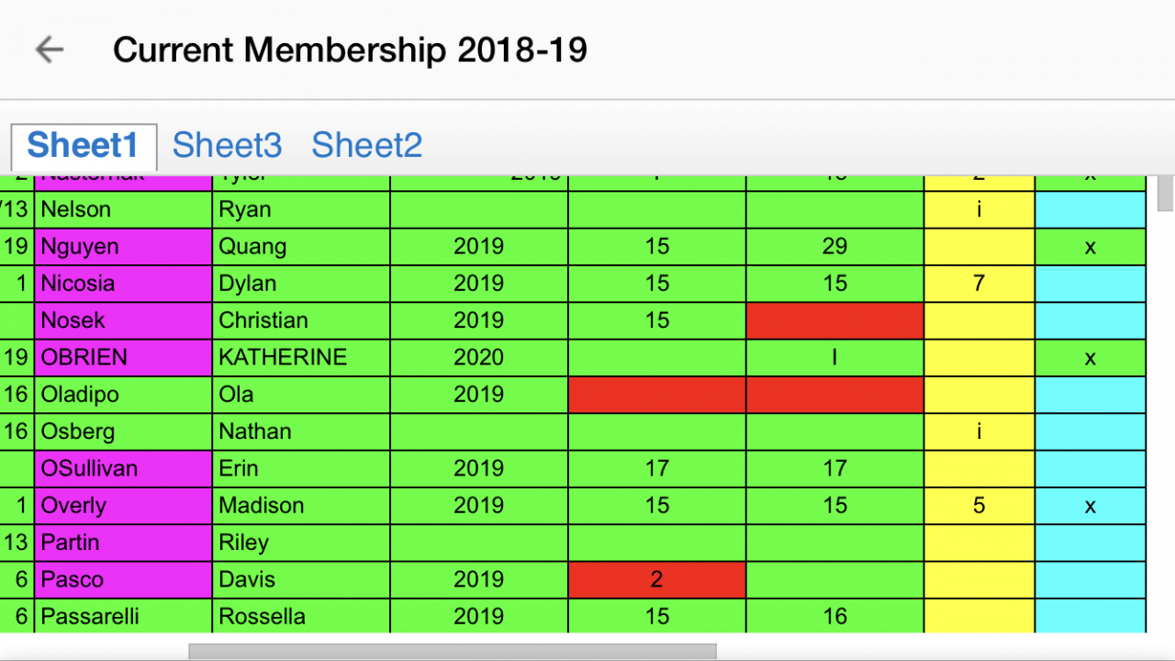Select the 2020 year cell
The image size is (1175, 661).
(x=478, y=357)
